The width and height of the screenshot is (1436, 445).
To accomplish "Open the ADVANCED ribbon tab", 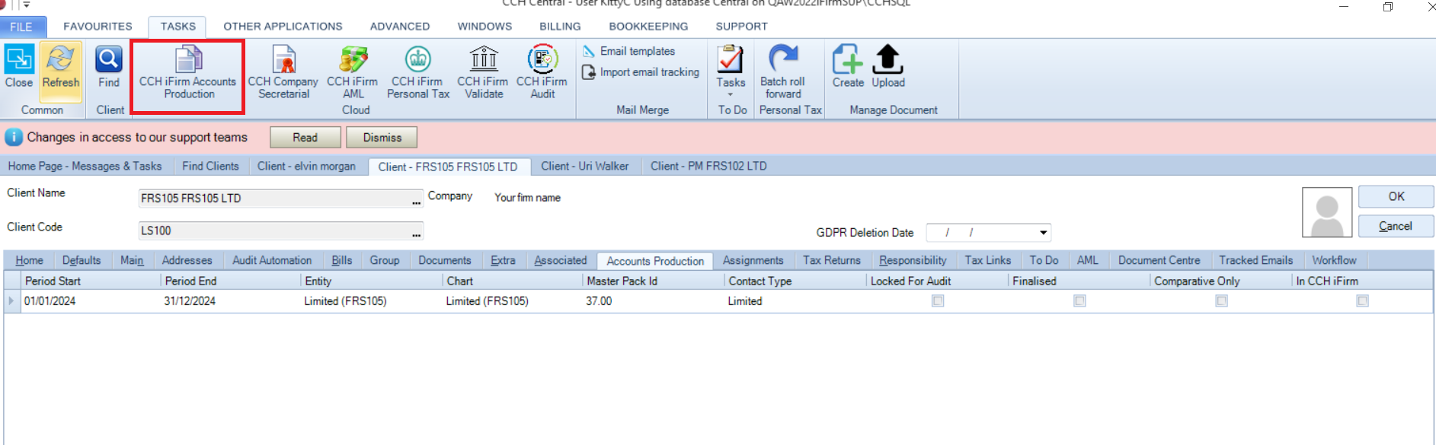I will pyautogui.click(x=400, y=27).
